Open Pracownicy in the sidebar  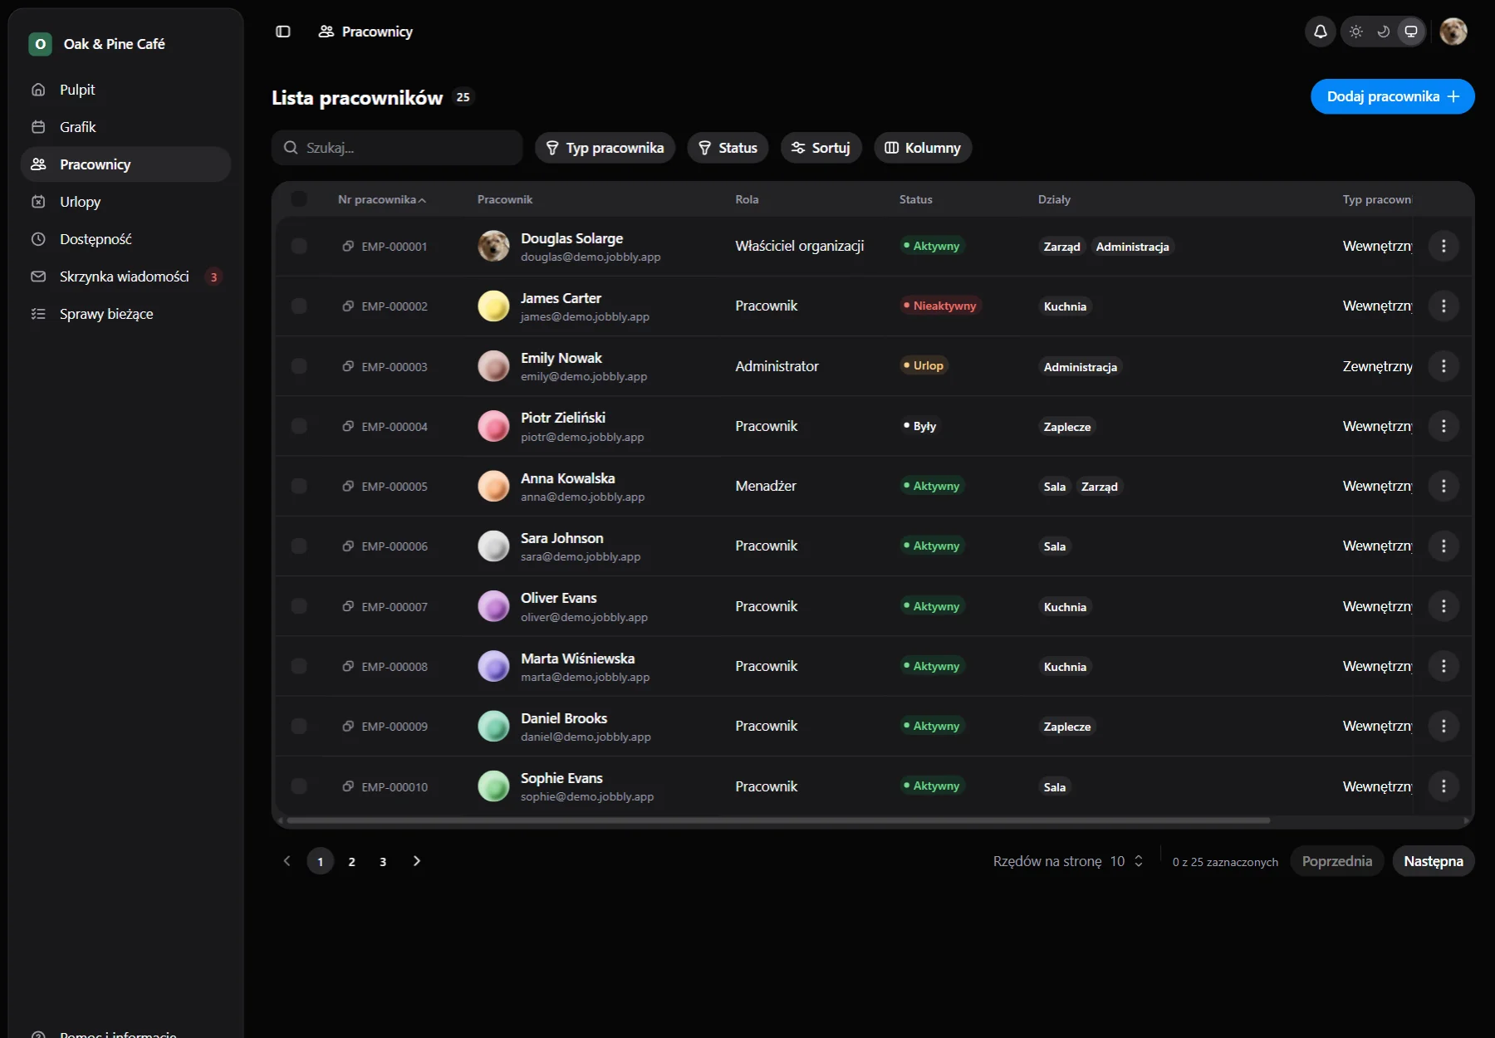pos(125,164)
